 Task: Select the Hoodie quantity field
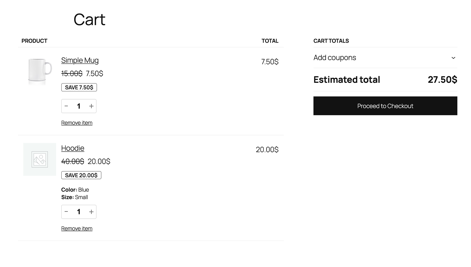(x=79, y=211)
